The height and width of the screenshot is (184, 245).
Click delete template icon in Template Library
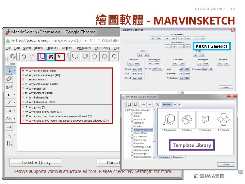point(135,104)
